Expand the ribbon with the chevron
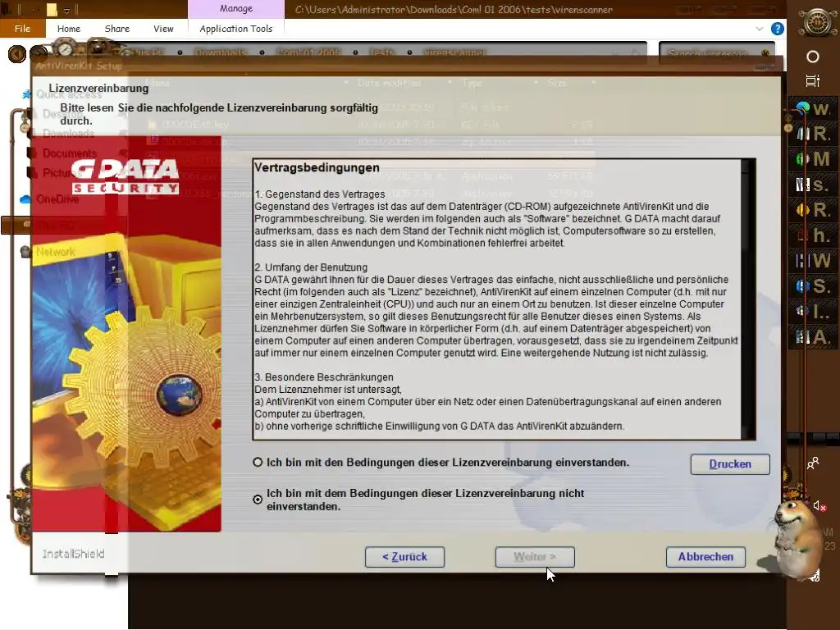 point(759,29)
